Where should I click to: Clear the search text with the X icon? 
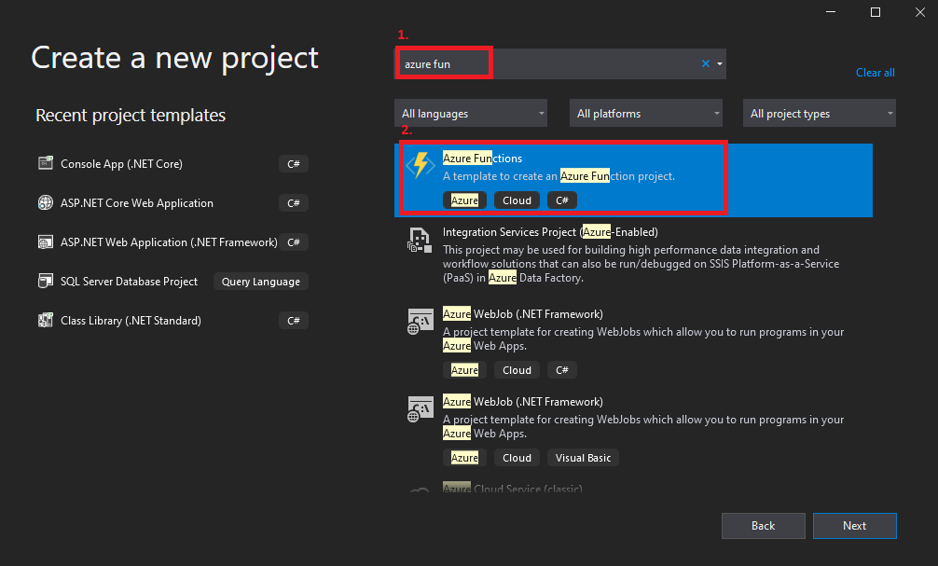point(706,63)
